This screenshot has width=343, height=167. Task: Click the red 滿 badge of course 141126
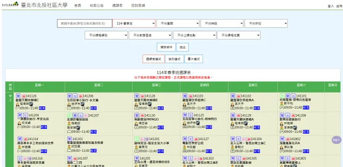coord(23,96)
